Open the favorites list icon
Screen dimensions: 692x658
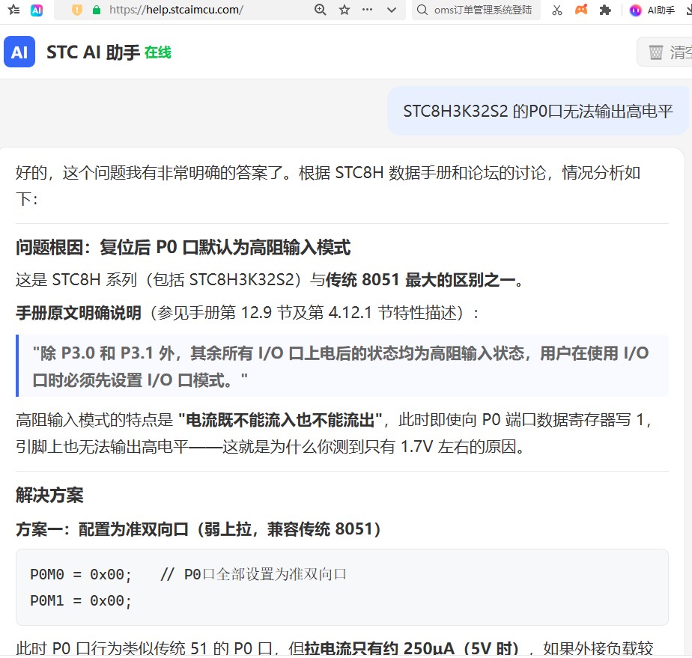(13, 10)
